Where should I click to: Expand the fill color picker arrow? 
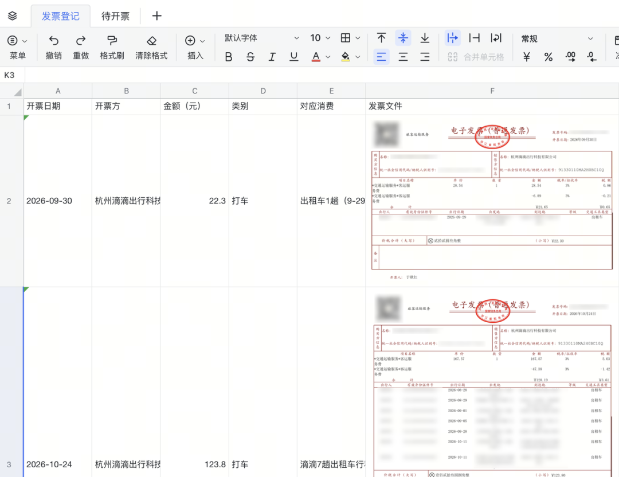click(358, 57)
